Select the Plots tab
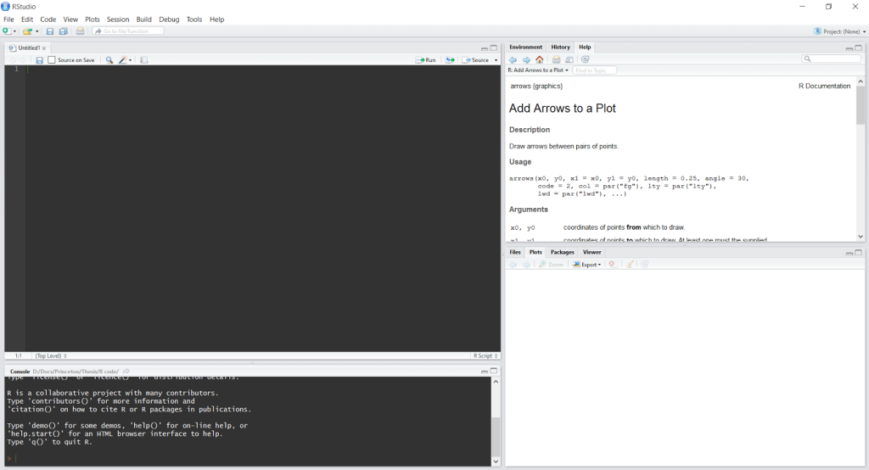Image resolution: width=869 pixels, height=470 pixels. (535, 252)
